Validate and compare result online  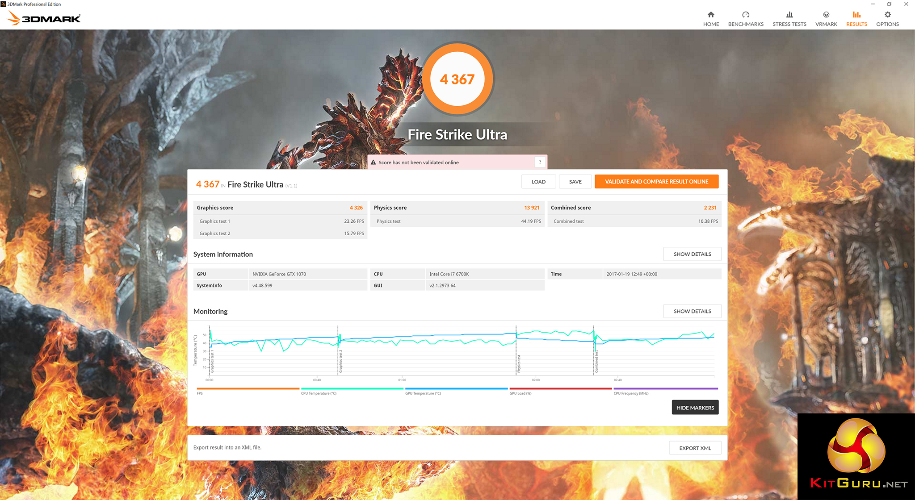tap(656, 182)
